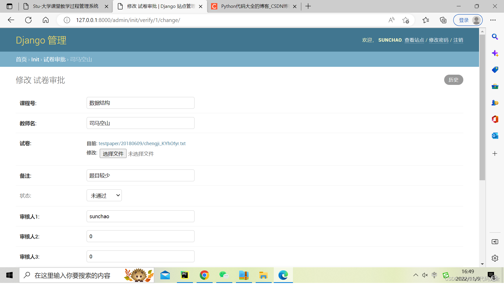The width and height of the screenshot is (504, 284).
Task: Add page to favorites star icon
Action: click(x=406, y=20)
